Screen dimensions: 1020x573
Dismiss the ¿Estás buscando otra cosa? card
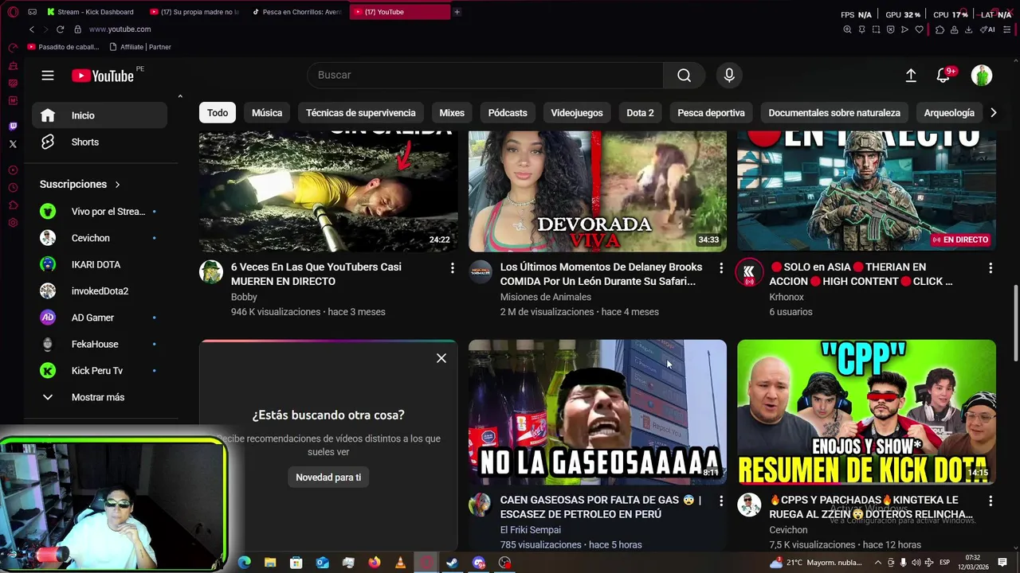click(x=441, y=358)
